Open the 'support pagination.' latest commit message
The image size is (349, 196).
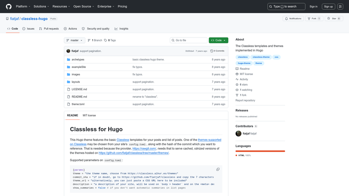[x=91, y=51]
